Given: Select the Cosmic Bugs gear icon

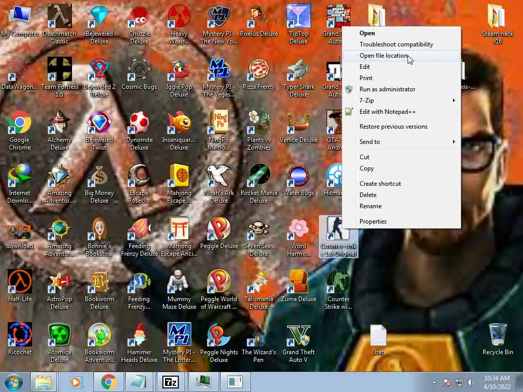Looking at the screenshot, I should (139, 69).
